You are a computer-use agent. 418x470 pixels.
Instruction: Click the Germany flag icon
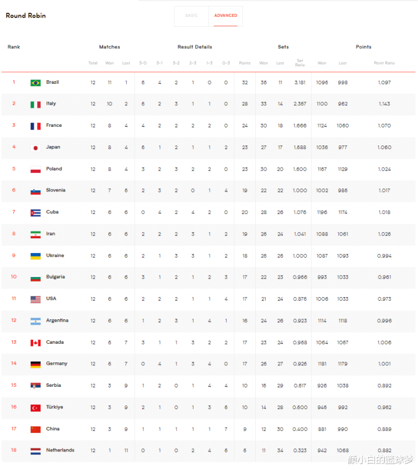(35, 364)
